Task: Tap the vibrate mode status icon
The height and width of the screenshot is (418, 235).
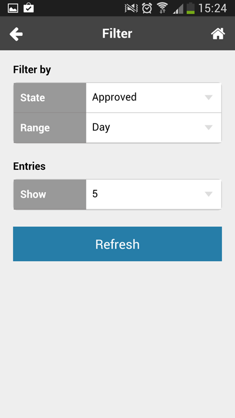Action: pyautogui.click(x=131, y=8)
